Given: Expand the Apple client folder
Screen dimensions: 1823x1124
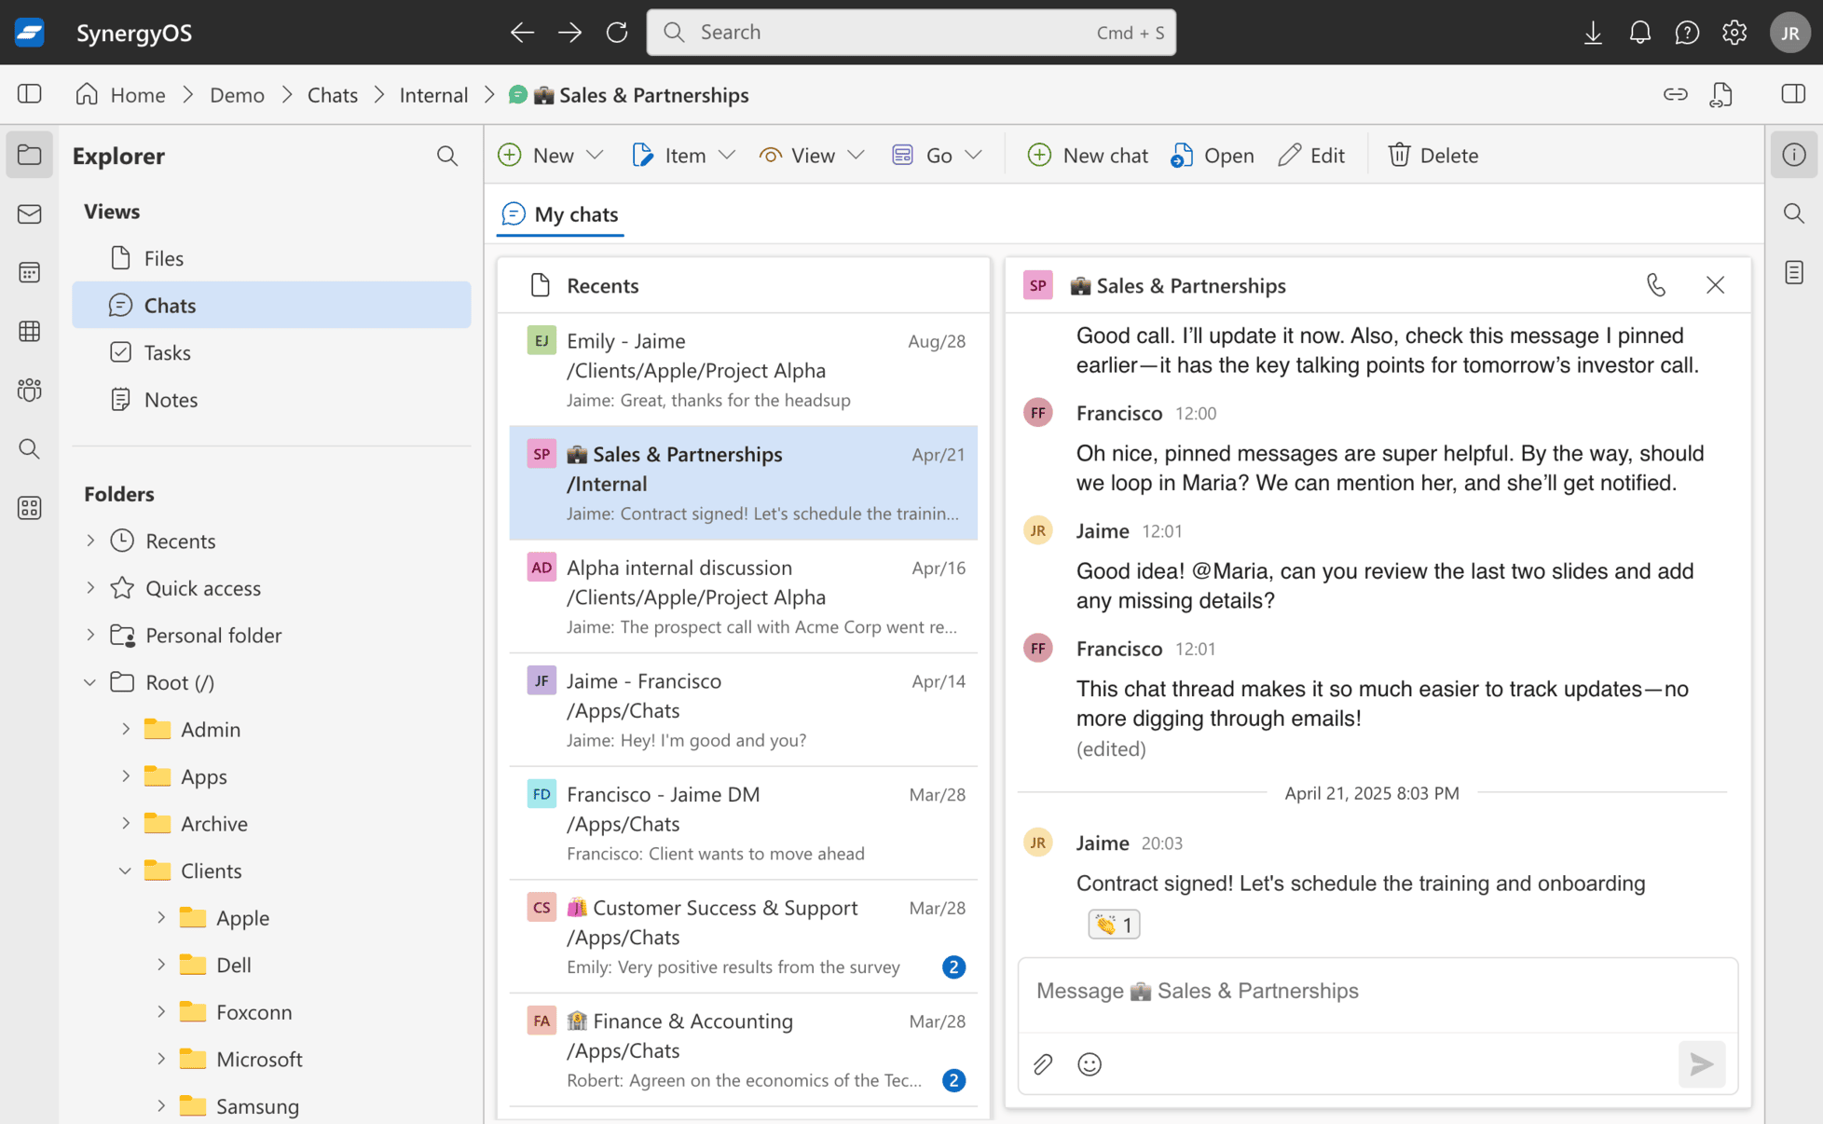Looking at the screenshot, I should (x=161, y=917).
